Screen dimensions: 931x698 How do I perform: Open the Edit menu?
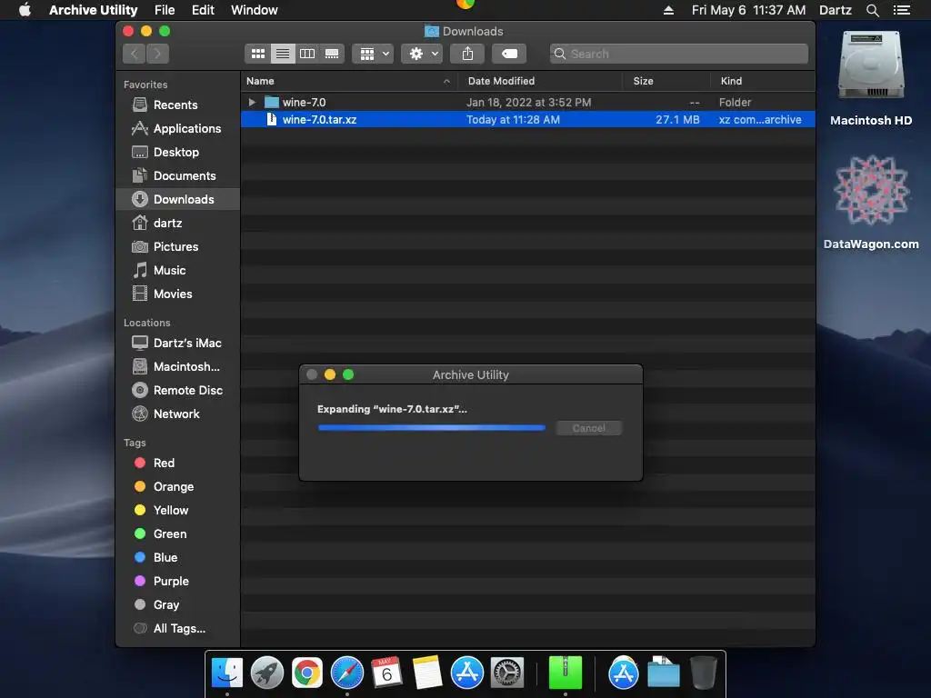(203, 10)
